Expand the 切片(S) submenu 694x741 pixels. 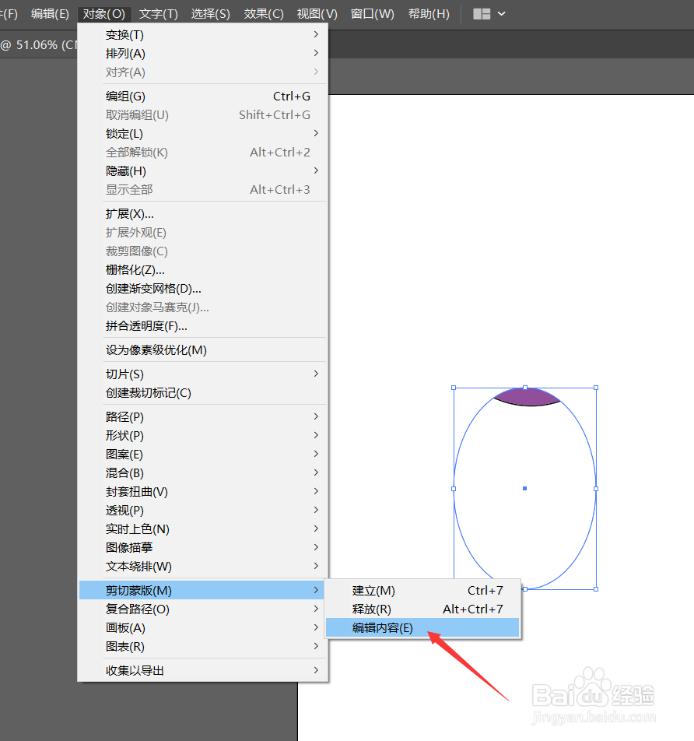[x=202, y=374]
